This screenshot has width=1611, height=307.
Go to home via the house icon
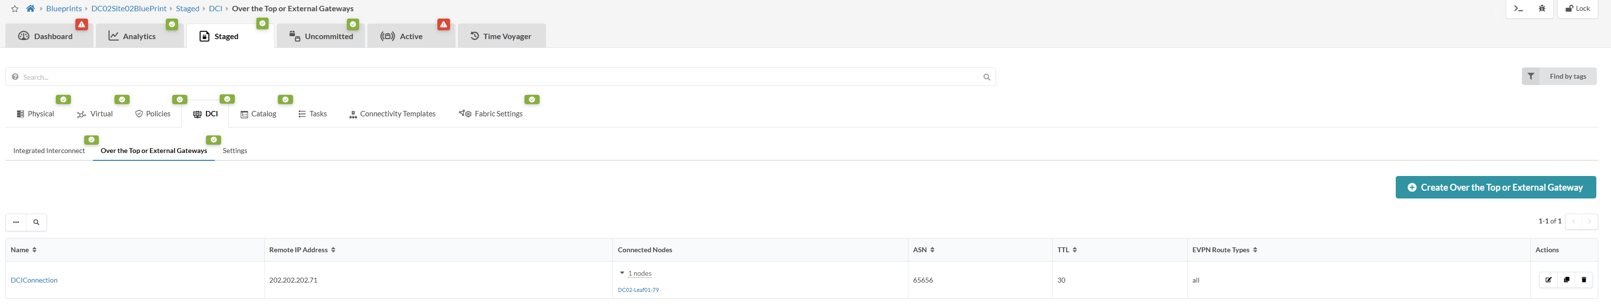[x=30, y=9]
